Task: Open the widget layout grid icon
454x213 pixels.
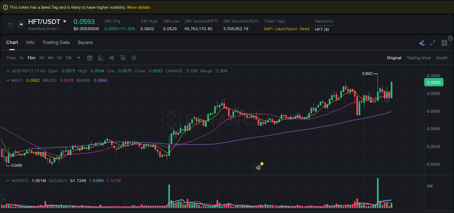Action: (444, 43)
